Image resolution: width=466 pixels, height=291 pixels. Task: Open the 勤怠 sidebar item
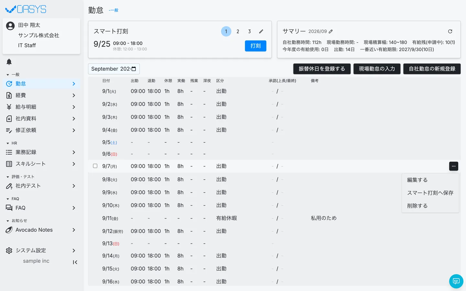pos(41,84)
